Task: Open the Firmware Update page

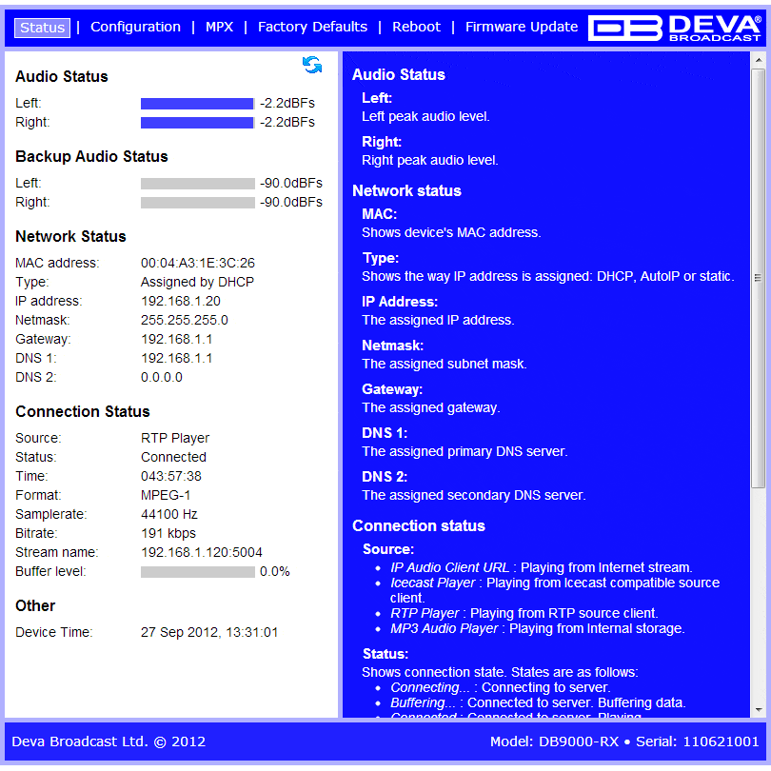Action: point(522,28)
